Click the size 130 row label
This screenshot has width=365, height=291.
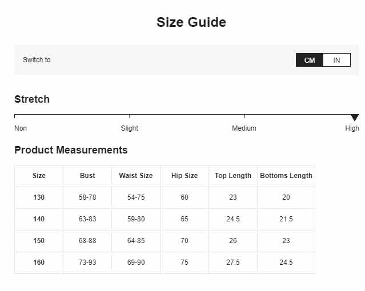(x=39, y=197)
